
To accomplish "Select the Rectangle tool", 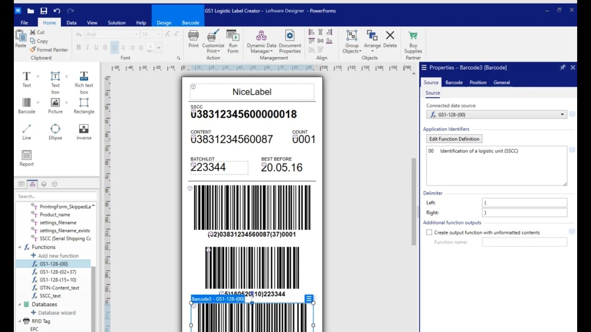I will [84, 106].
